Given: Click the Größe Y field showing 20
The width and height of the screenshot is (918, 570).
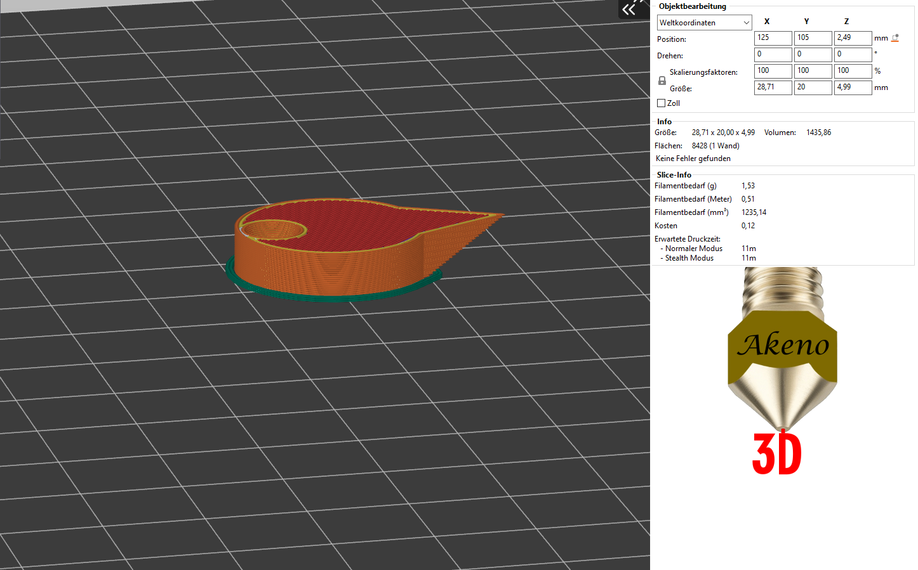Looking at the screenshot, I should [x=813, y=87].
